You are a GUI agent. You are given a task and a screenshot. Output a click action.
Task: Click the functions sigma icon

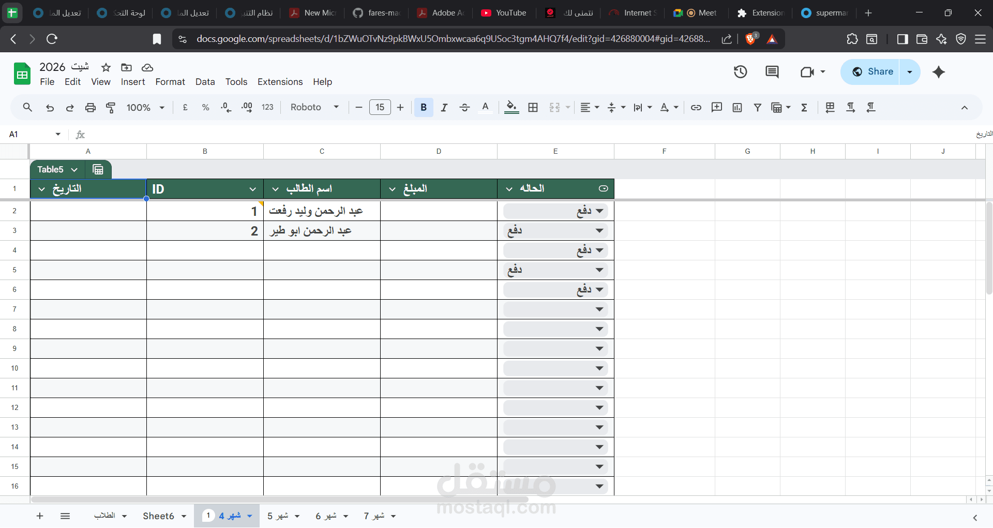click(x=804, y=107)
